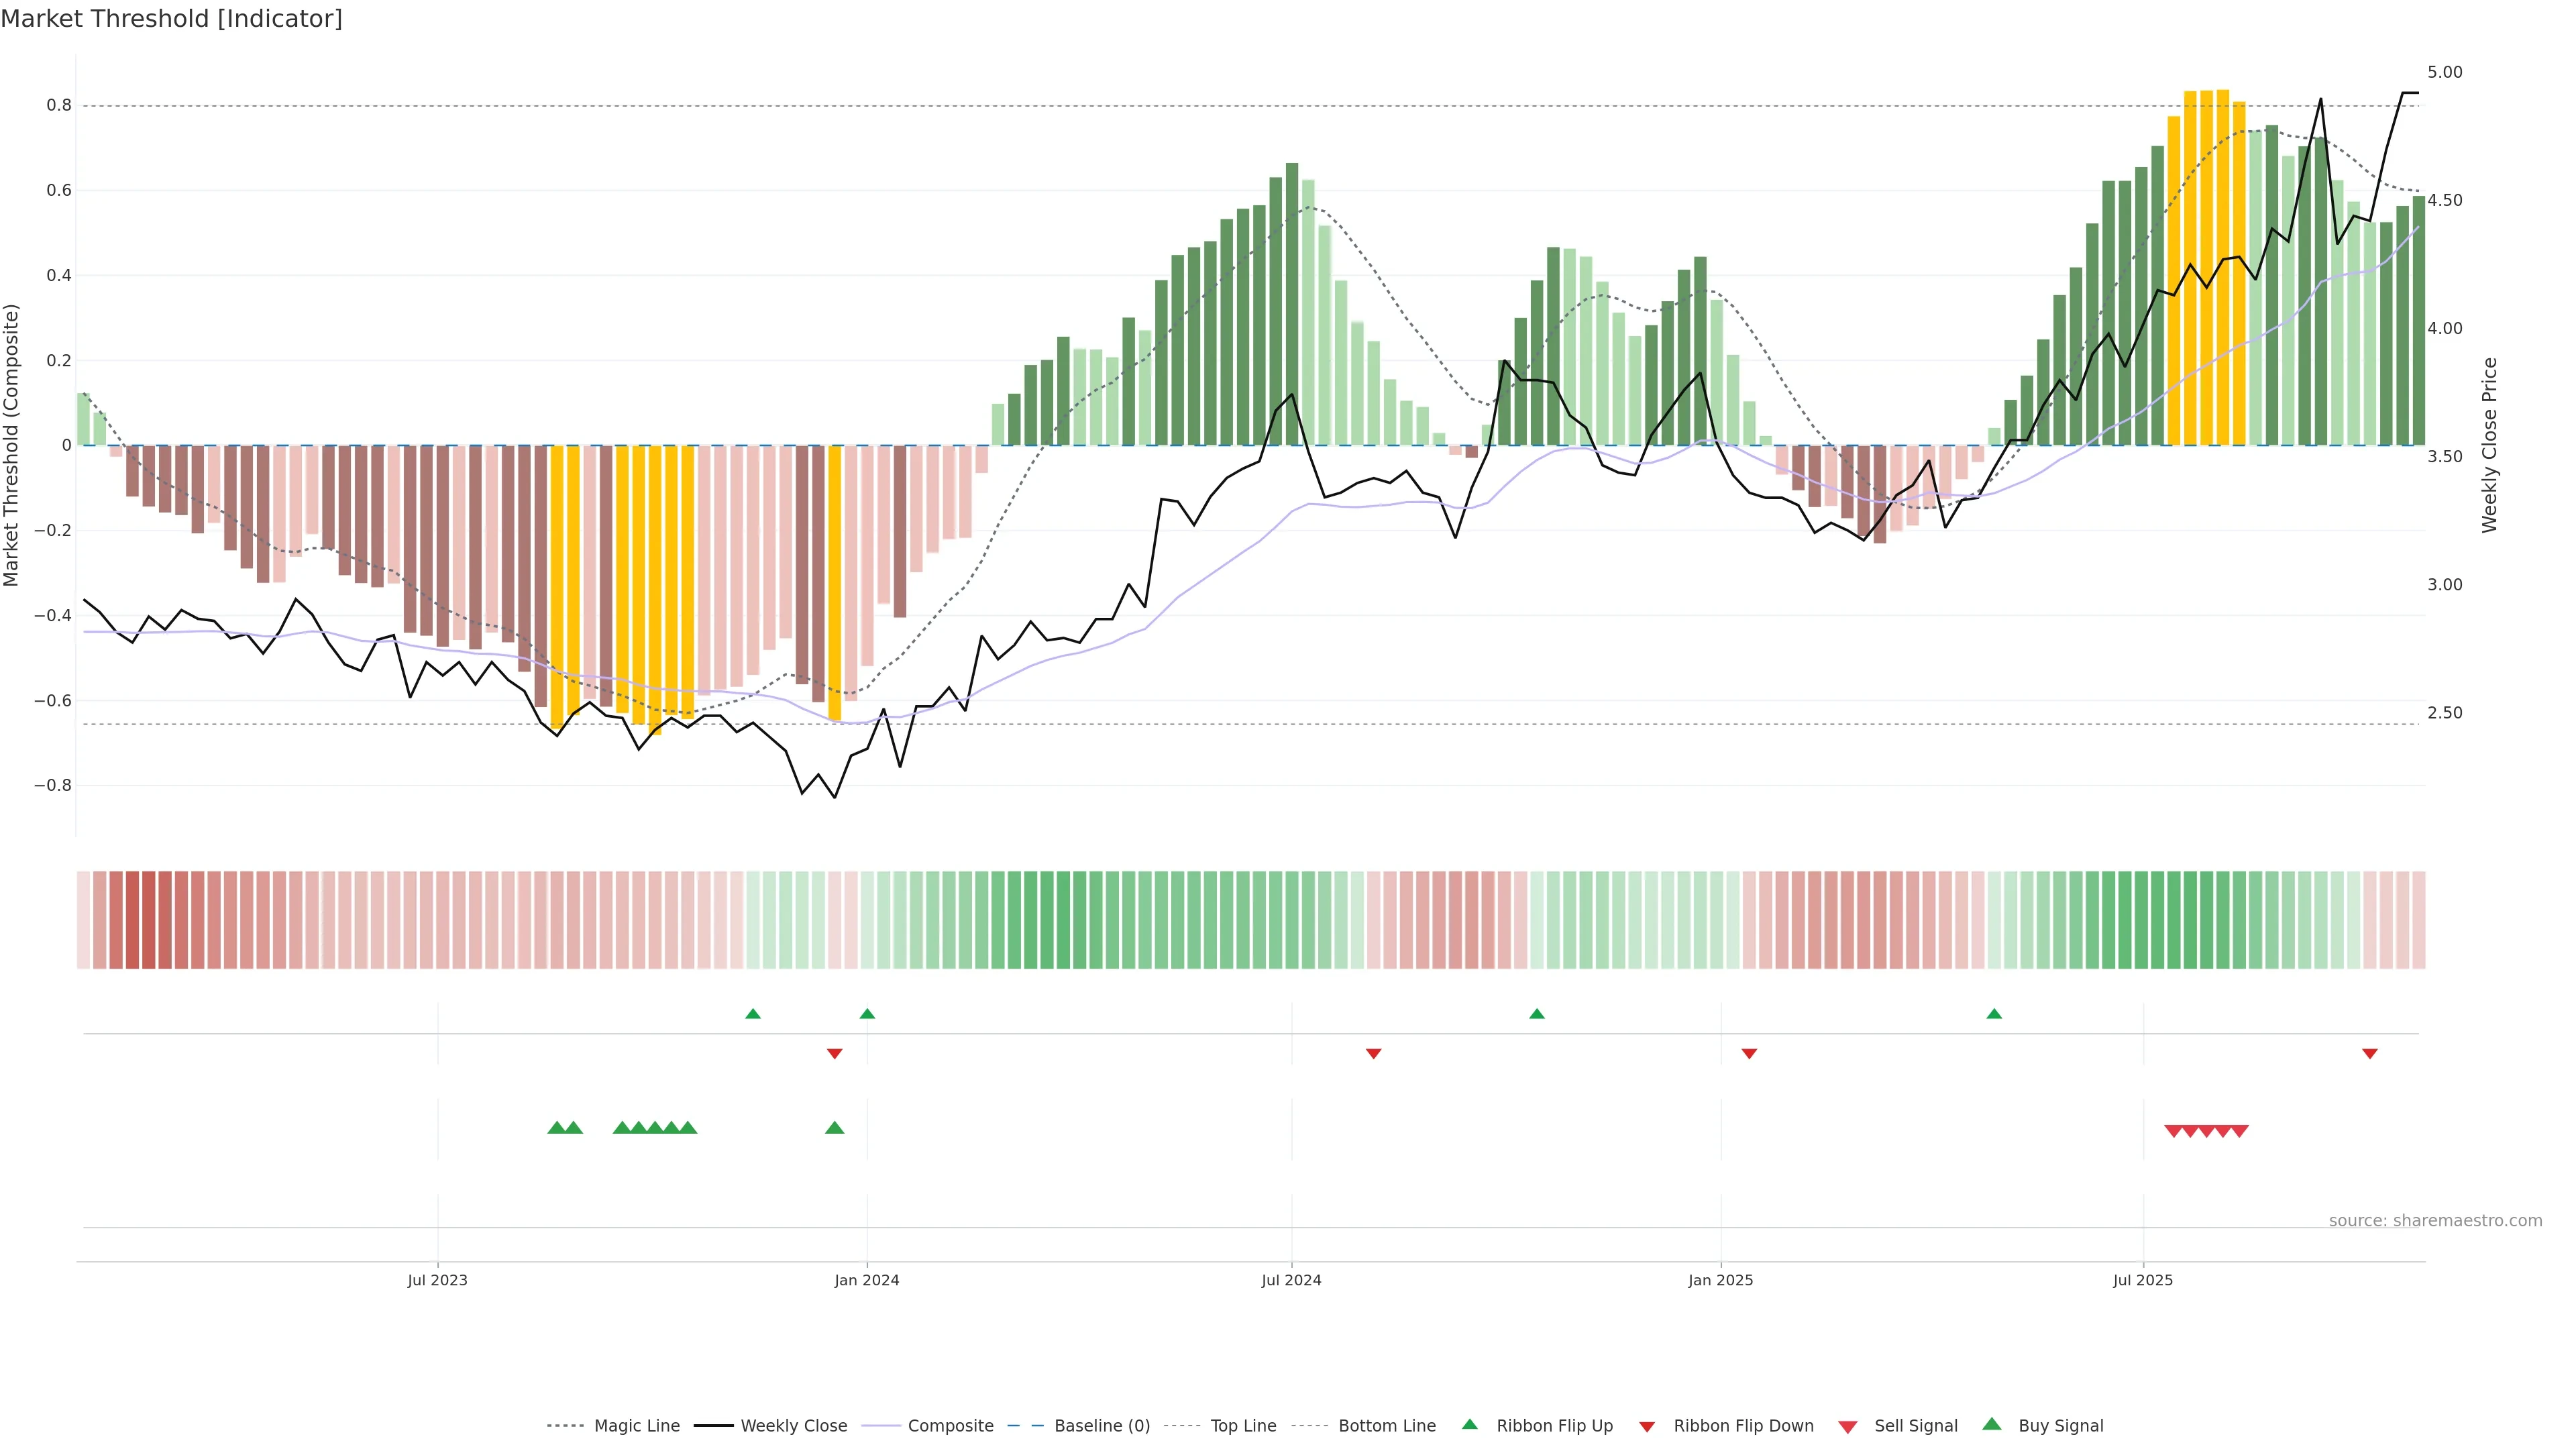This screenshot has width=2576, height=1449.
Task: Click the Jul 2024 x-axis label
Action: (x=1291, y=1280)
